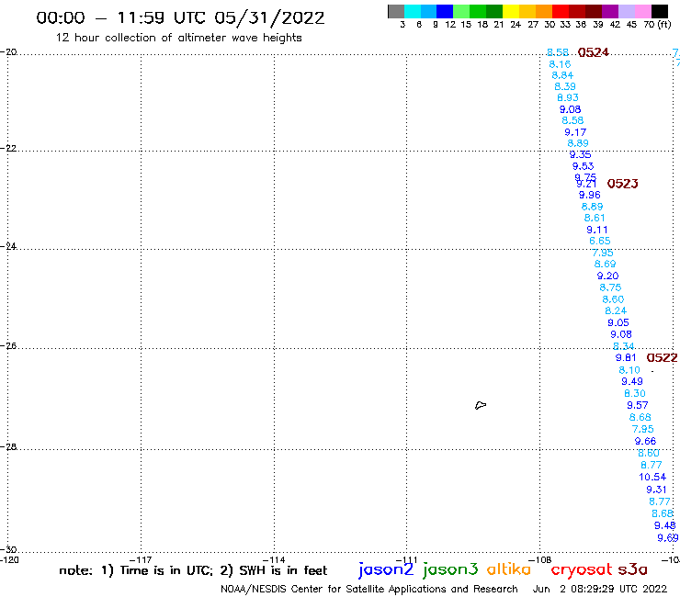Click the wave height value '9.48'
The width and height of the screenshot is (680, 597).
(664, 525)
